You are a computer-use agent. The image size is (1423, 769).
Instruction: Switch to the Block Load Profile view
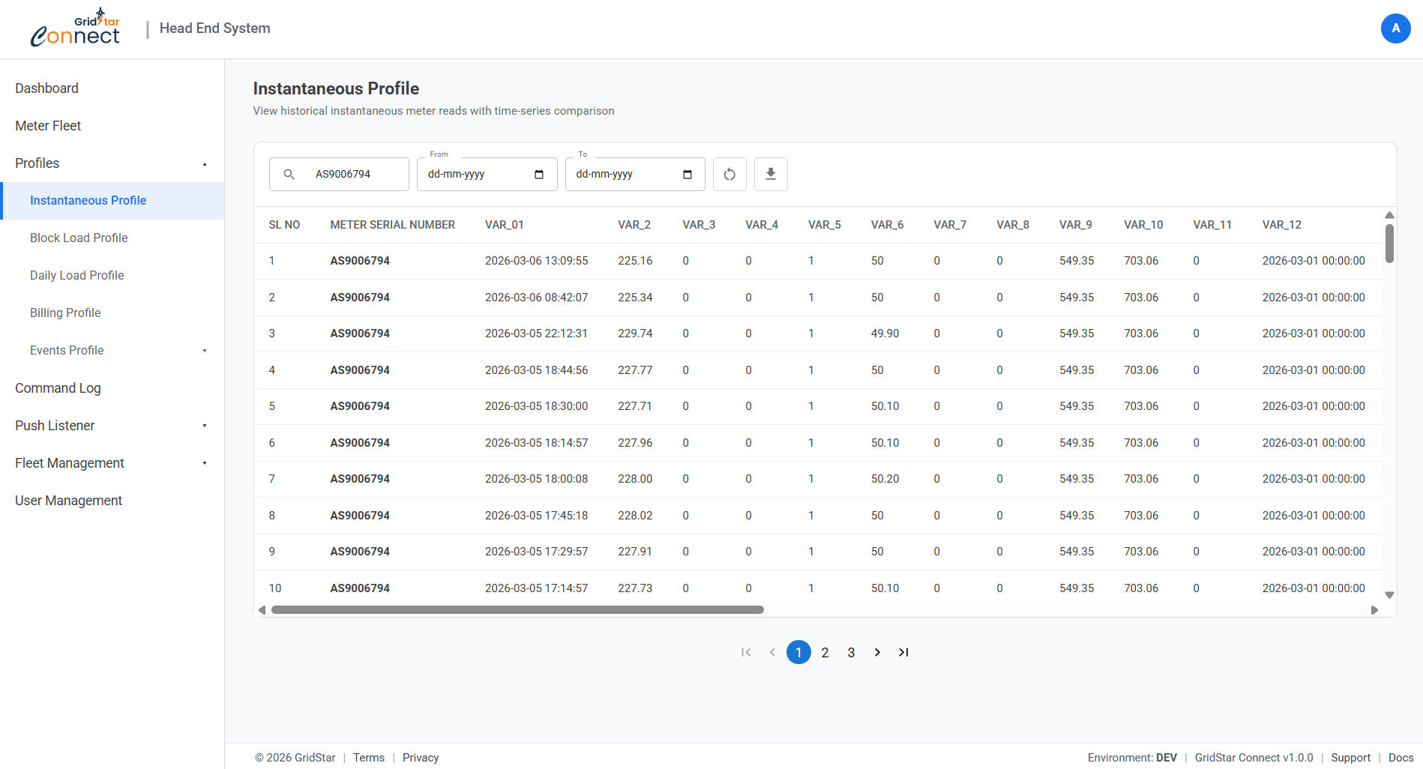click(79, 238)
